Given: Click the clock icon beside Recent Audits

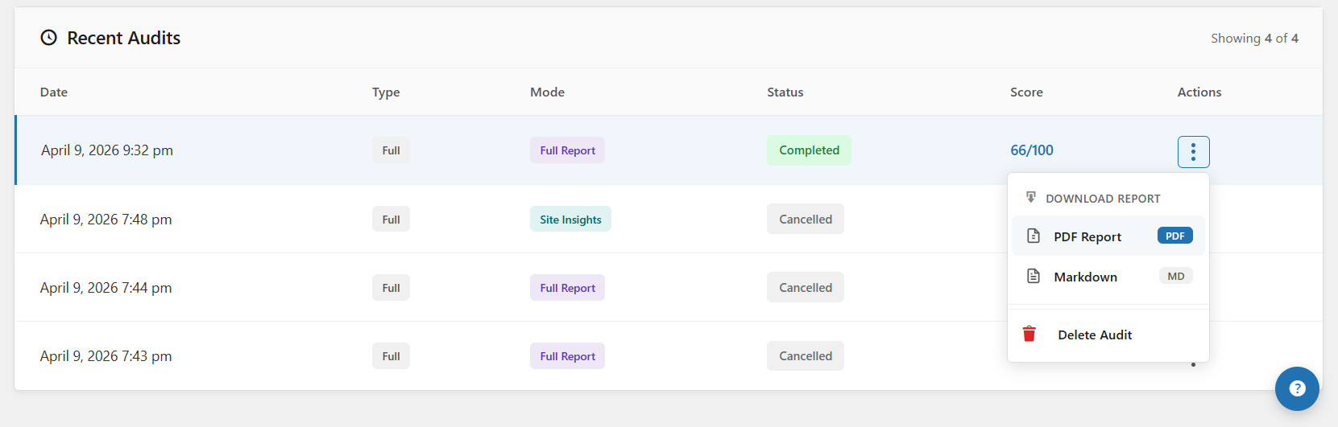Looking at the screenshot, I should (49, 38).
